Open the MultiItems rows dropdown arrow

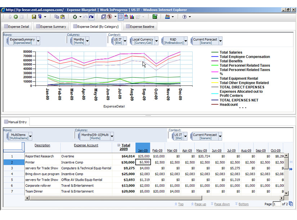pos(30,136)
